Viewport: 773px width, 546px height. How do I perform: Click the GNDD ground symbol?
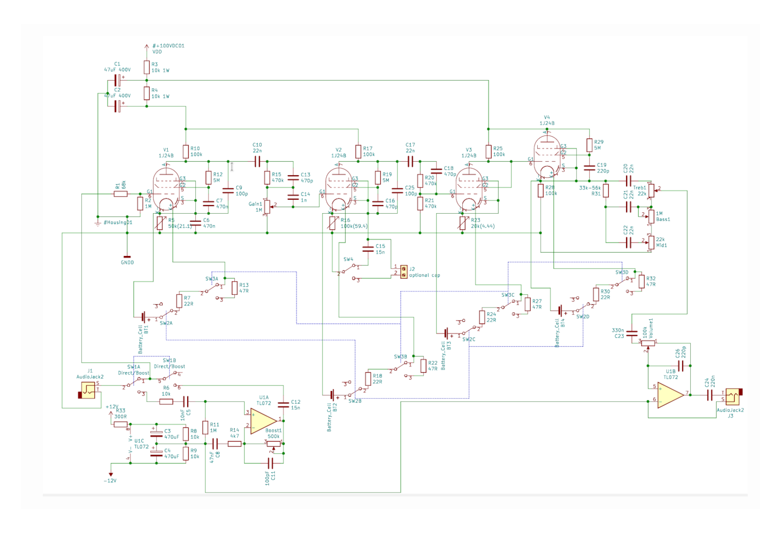click(x=127, y=256)
